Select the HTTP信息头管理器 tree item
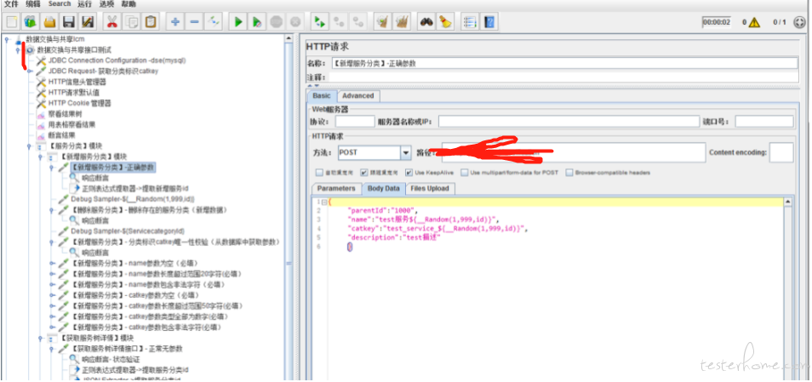The image size is (812, 382). [77, 82]
